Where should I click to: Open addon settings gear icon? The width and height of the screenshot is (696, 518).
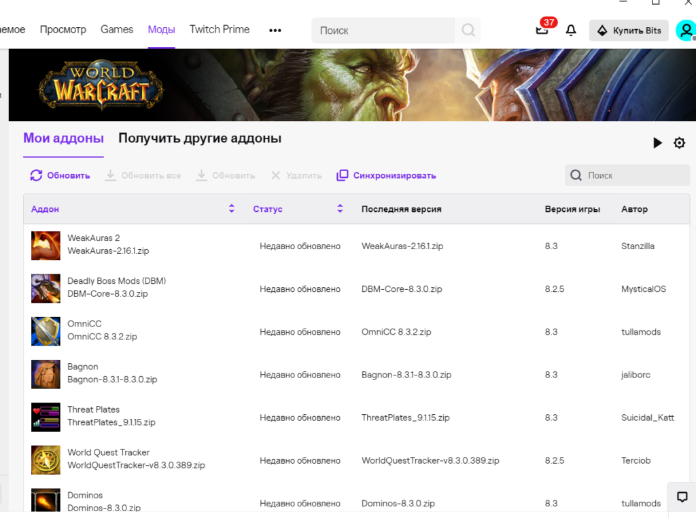pos(679,143)
